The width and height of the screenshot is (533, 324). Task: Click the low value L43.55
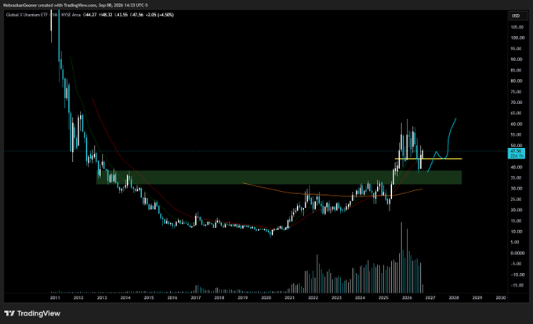(121, 15)
